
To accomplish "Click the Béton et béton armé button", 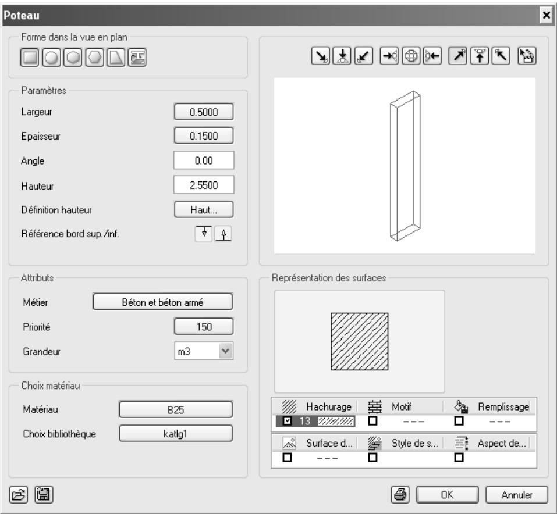I will click(163, 302).
